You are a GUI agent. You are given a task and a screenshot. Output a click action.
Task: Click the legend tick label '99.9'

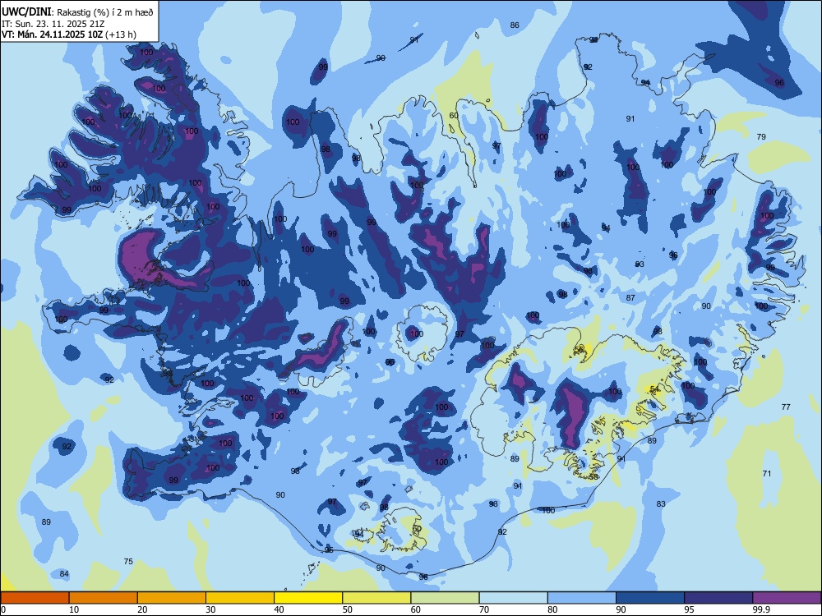[761, 609]
